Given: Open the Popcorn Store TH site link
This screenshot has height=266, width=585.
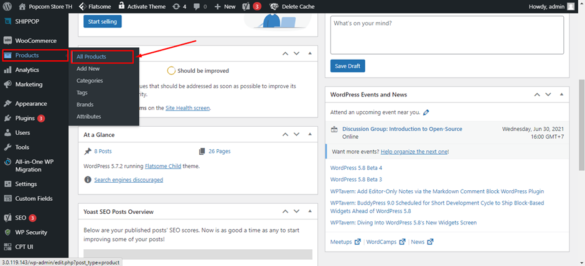Looking at the screenshot, I should [45, 6].
